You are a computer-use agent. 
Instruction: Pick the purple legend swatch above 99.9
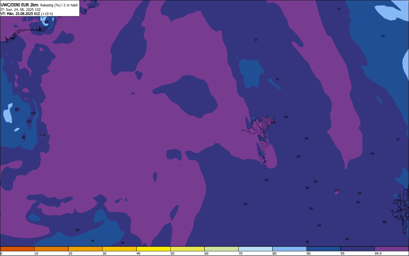click(391, 249)
